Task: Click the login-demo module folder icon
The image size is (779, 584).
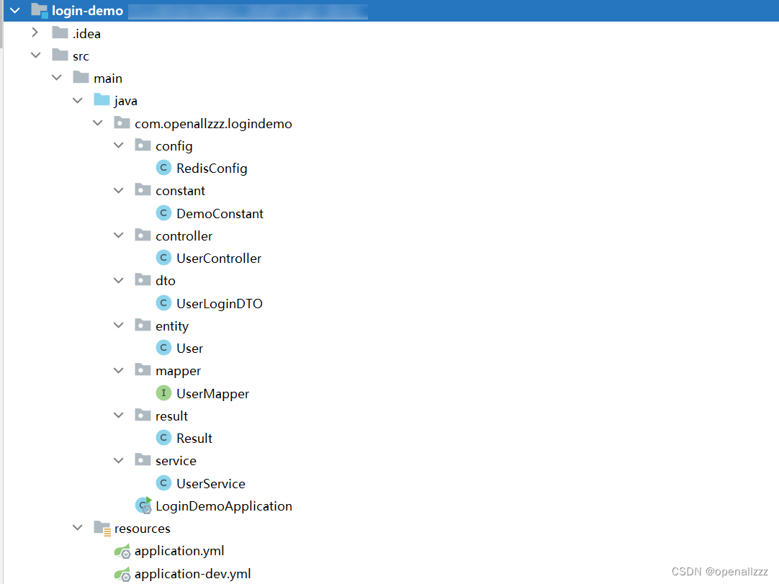Action: click(x=40, y=10)
